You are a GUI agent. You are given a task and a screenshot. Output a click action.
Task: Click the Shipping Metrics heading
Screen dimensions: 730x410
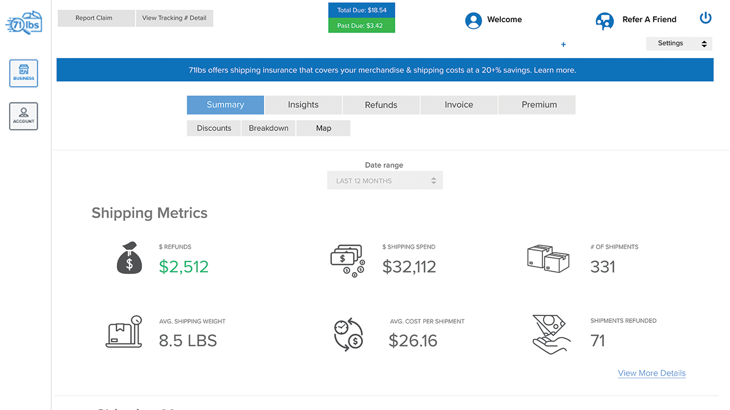[149, 213]
